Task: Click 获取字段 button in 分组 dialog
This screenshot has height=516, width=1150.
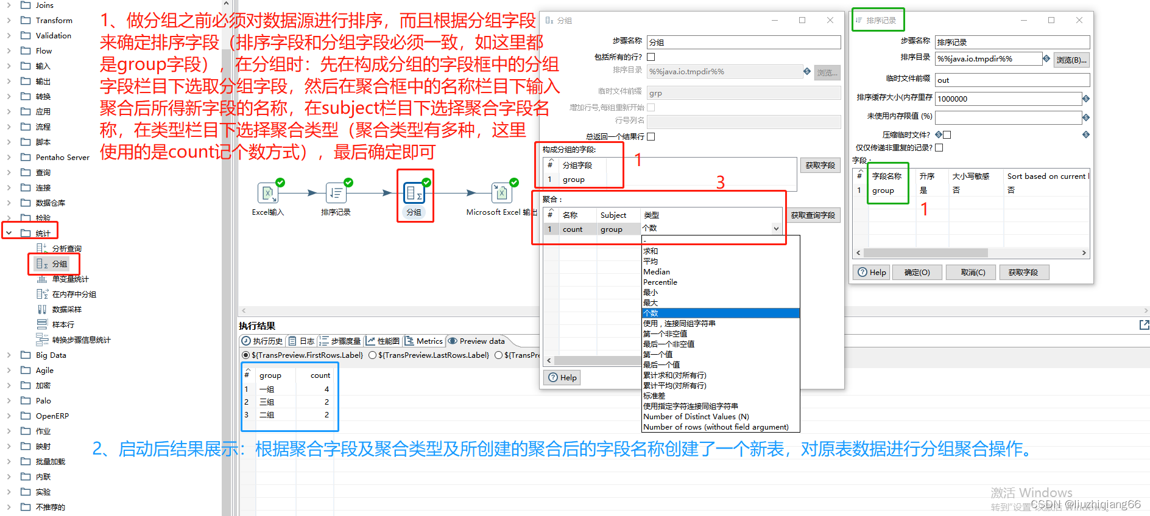Action: pos(820,165)
